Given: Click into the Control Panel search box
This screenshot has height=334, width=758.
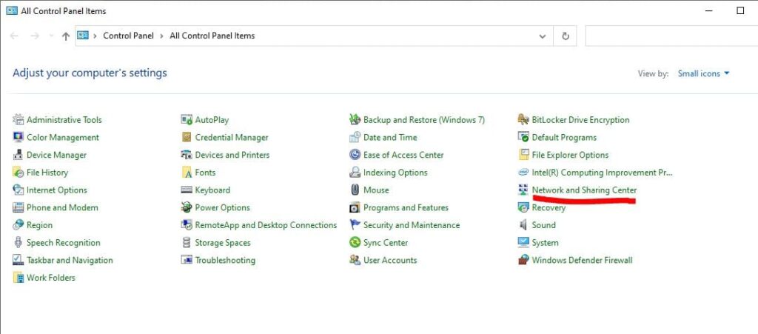Looking at the screenshot, I should (x=671, y=36).
